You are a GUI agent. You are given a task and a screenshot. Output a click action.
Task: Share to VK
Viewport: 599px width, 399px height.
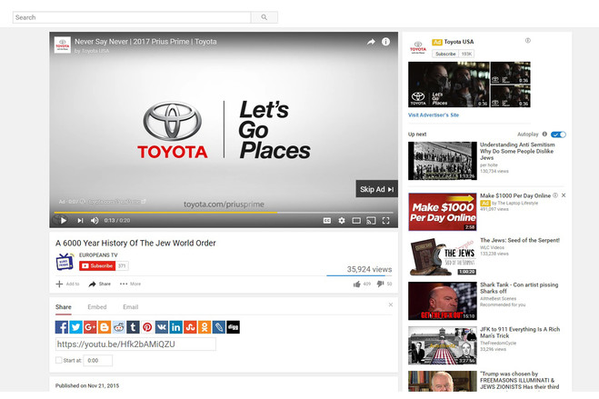(162, 327)
